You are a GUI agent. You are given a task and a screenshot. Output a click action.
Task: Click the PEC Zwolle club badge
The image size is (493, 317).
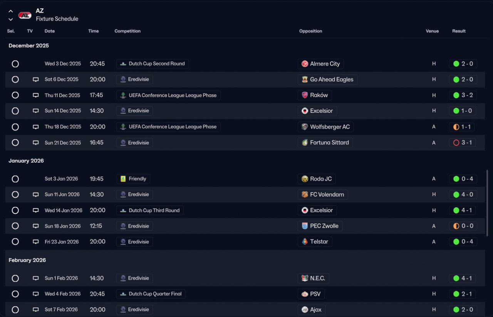[305, 226]
